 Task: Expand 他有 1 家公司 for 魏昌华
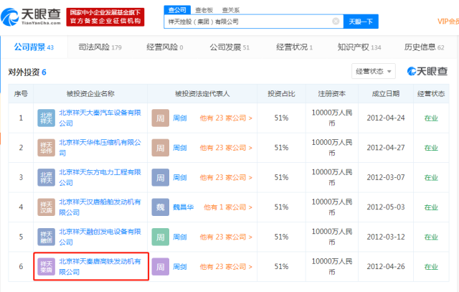[x=228, y=207]
